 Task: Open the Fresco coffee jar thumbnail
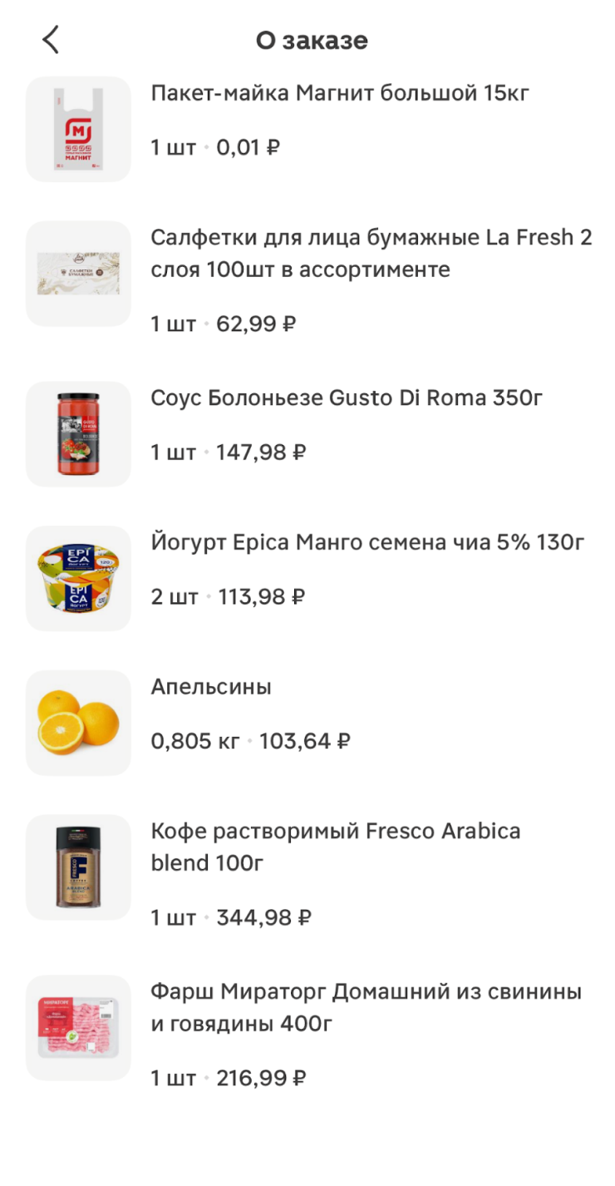click(x=78, y=867)
